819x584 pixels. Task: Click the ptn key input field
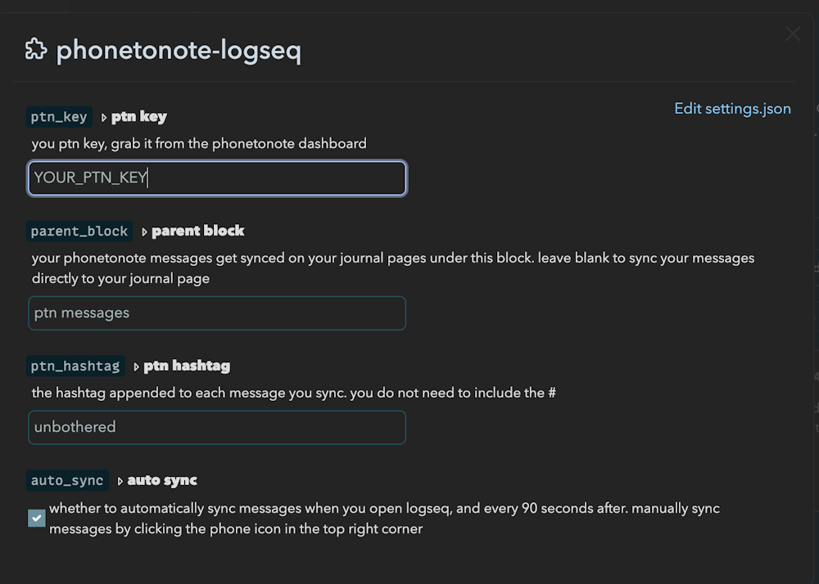217,177
